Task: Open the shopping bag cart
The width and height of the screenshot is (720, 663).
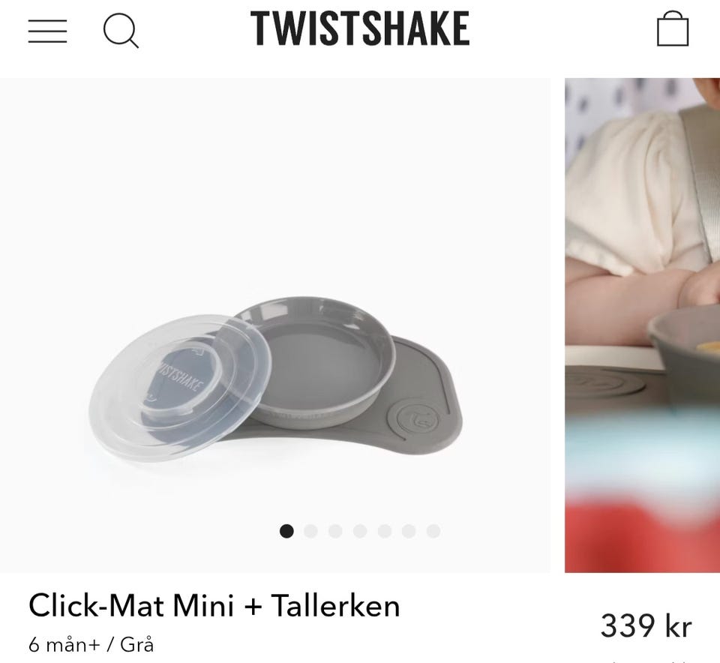Action: 673,28
